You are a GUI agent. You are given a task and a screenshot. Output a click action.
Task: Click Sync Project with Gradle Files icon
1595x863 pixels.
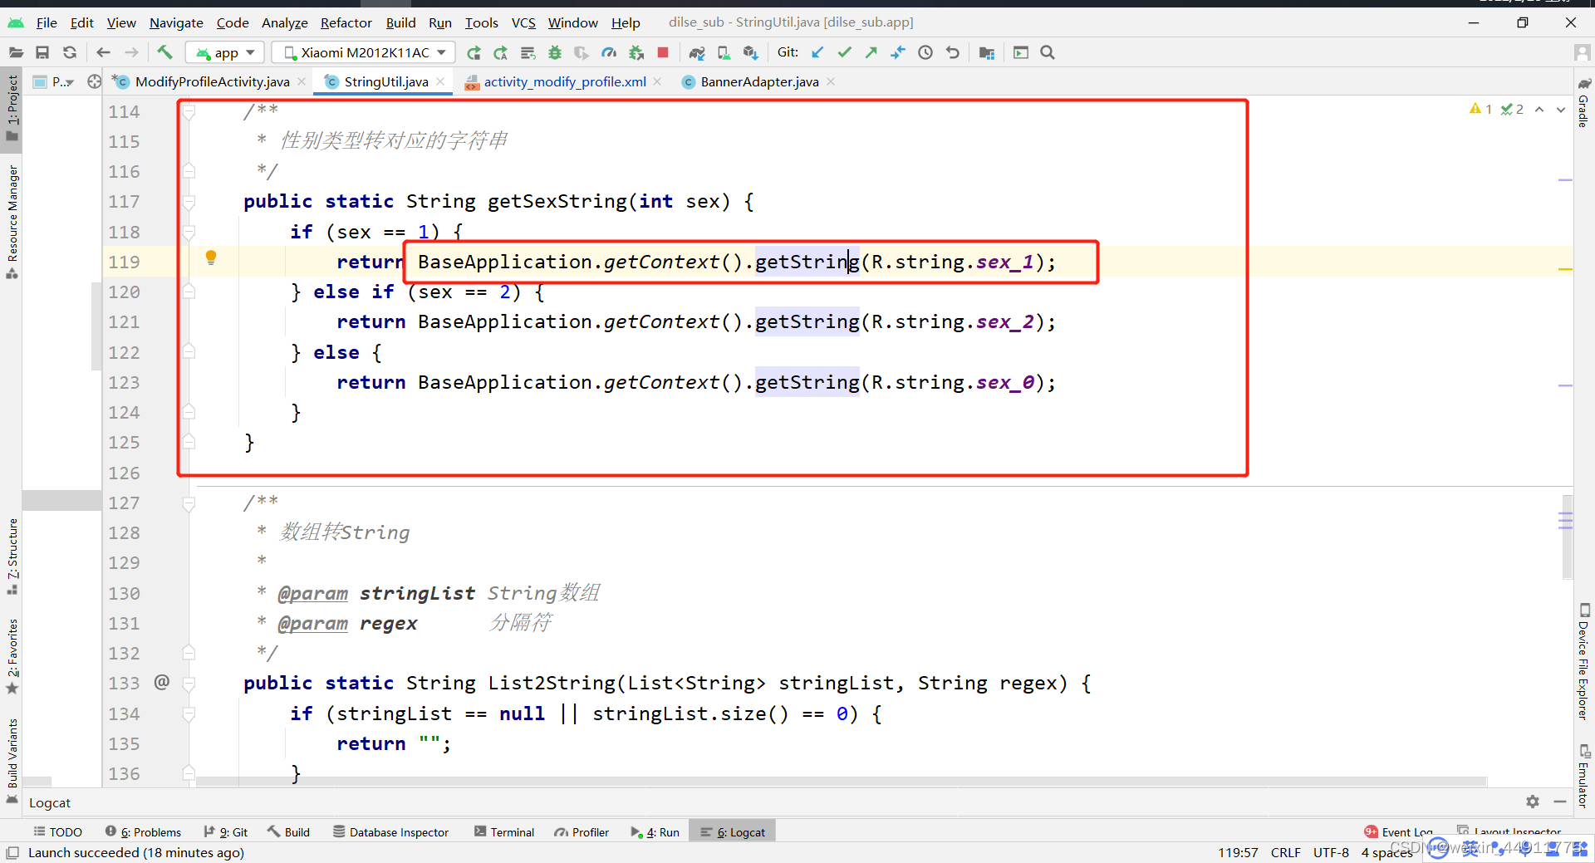click(x=697, y=52)
